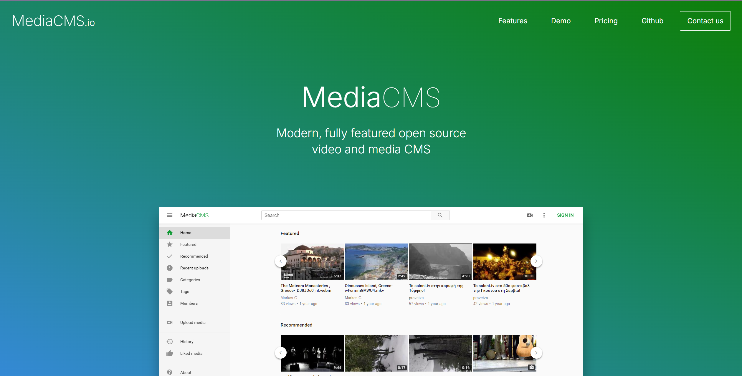The width and height of the screenshot is (742, 376).
Task: Open the Recommended thumbnail with 0:16 duration
Action: pyautogui.click(x=440, y=353)
